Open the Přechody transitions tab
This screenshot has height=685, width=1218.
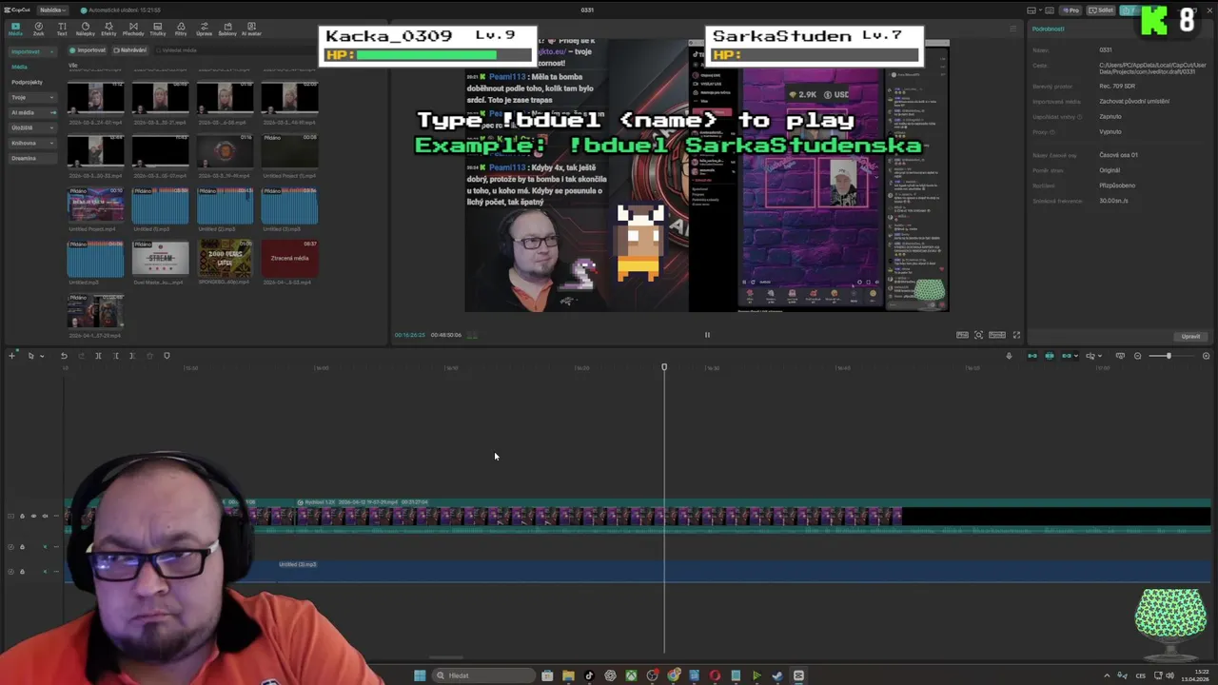pyautogui.click(x=133, y=29)
